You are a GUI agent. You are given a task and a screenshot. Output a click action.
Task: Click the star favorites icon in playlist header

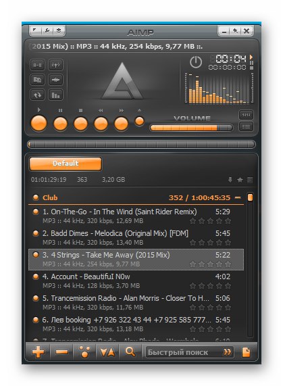click(x=240, y=180)
